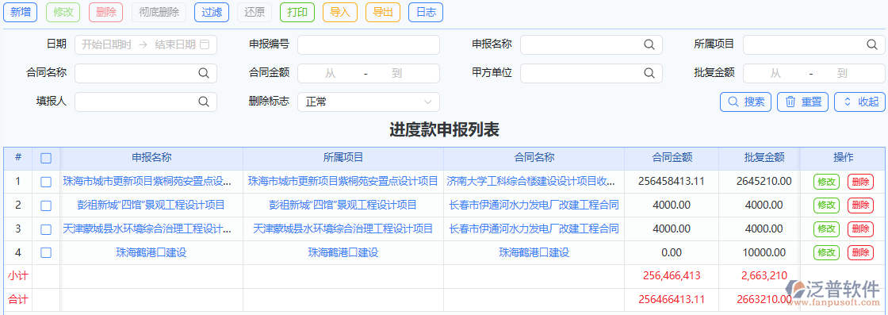Click the 合同金额 到 input

[396, 73]
